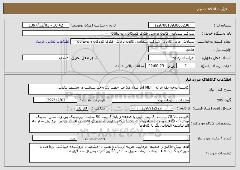Click the label تاریخ و ساعت اعلان عمومی
240x170 pixels.
[93, 25]
